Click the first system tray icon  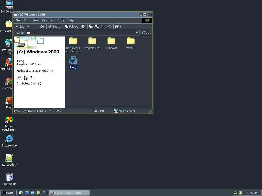coord(236,193)
